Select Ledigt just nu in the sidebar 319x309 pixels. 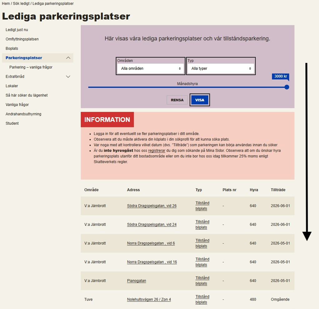point(17,30)
